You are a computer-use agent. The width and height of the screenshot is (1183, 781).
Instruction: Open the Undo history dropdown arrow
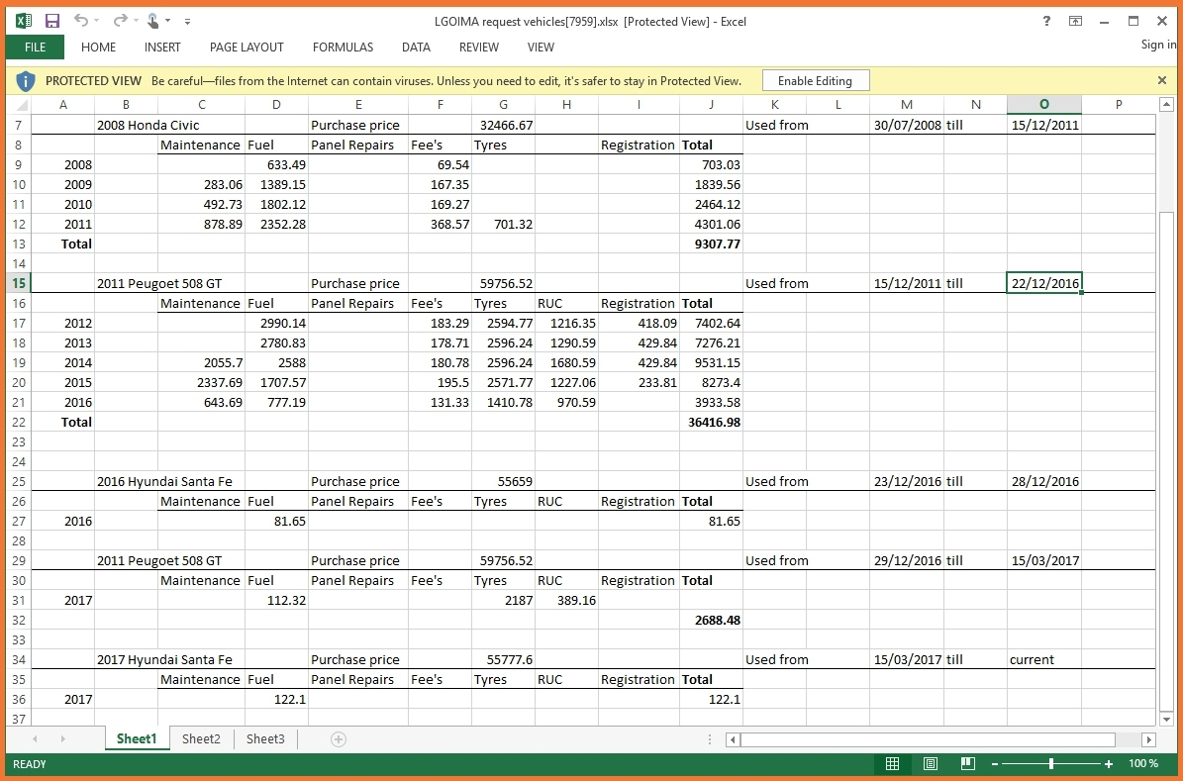(97, 21)
